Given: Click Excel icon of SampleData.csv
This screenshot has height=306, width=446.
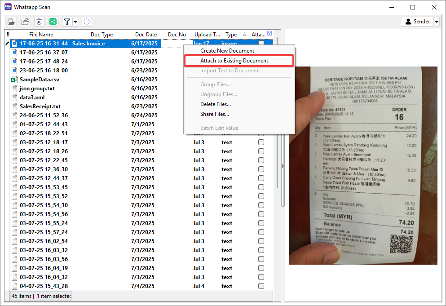Looking at the screenshot, I should (x=14, y=80).
